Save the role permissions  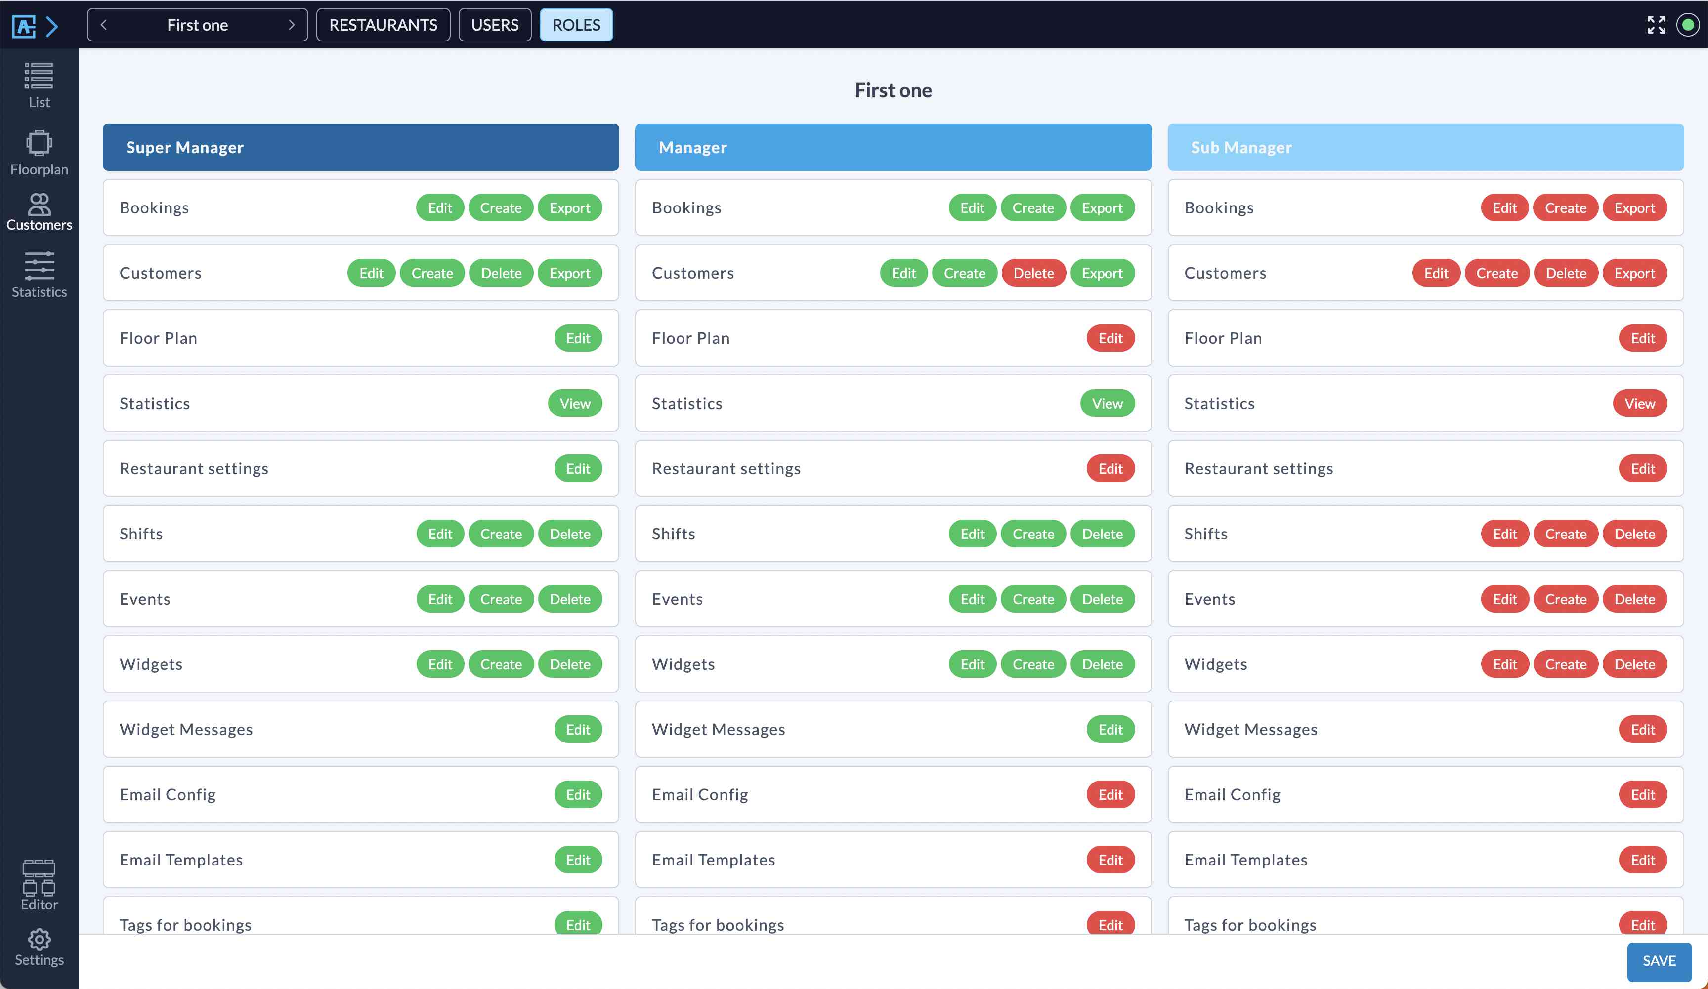[x=1659, y=961]
